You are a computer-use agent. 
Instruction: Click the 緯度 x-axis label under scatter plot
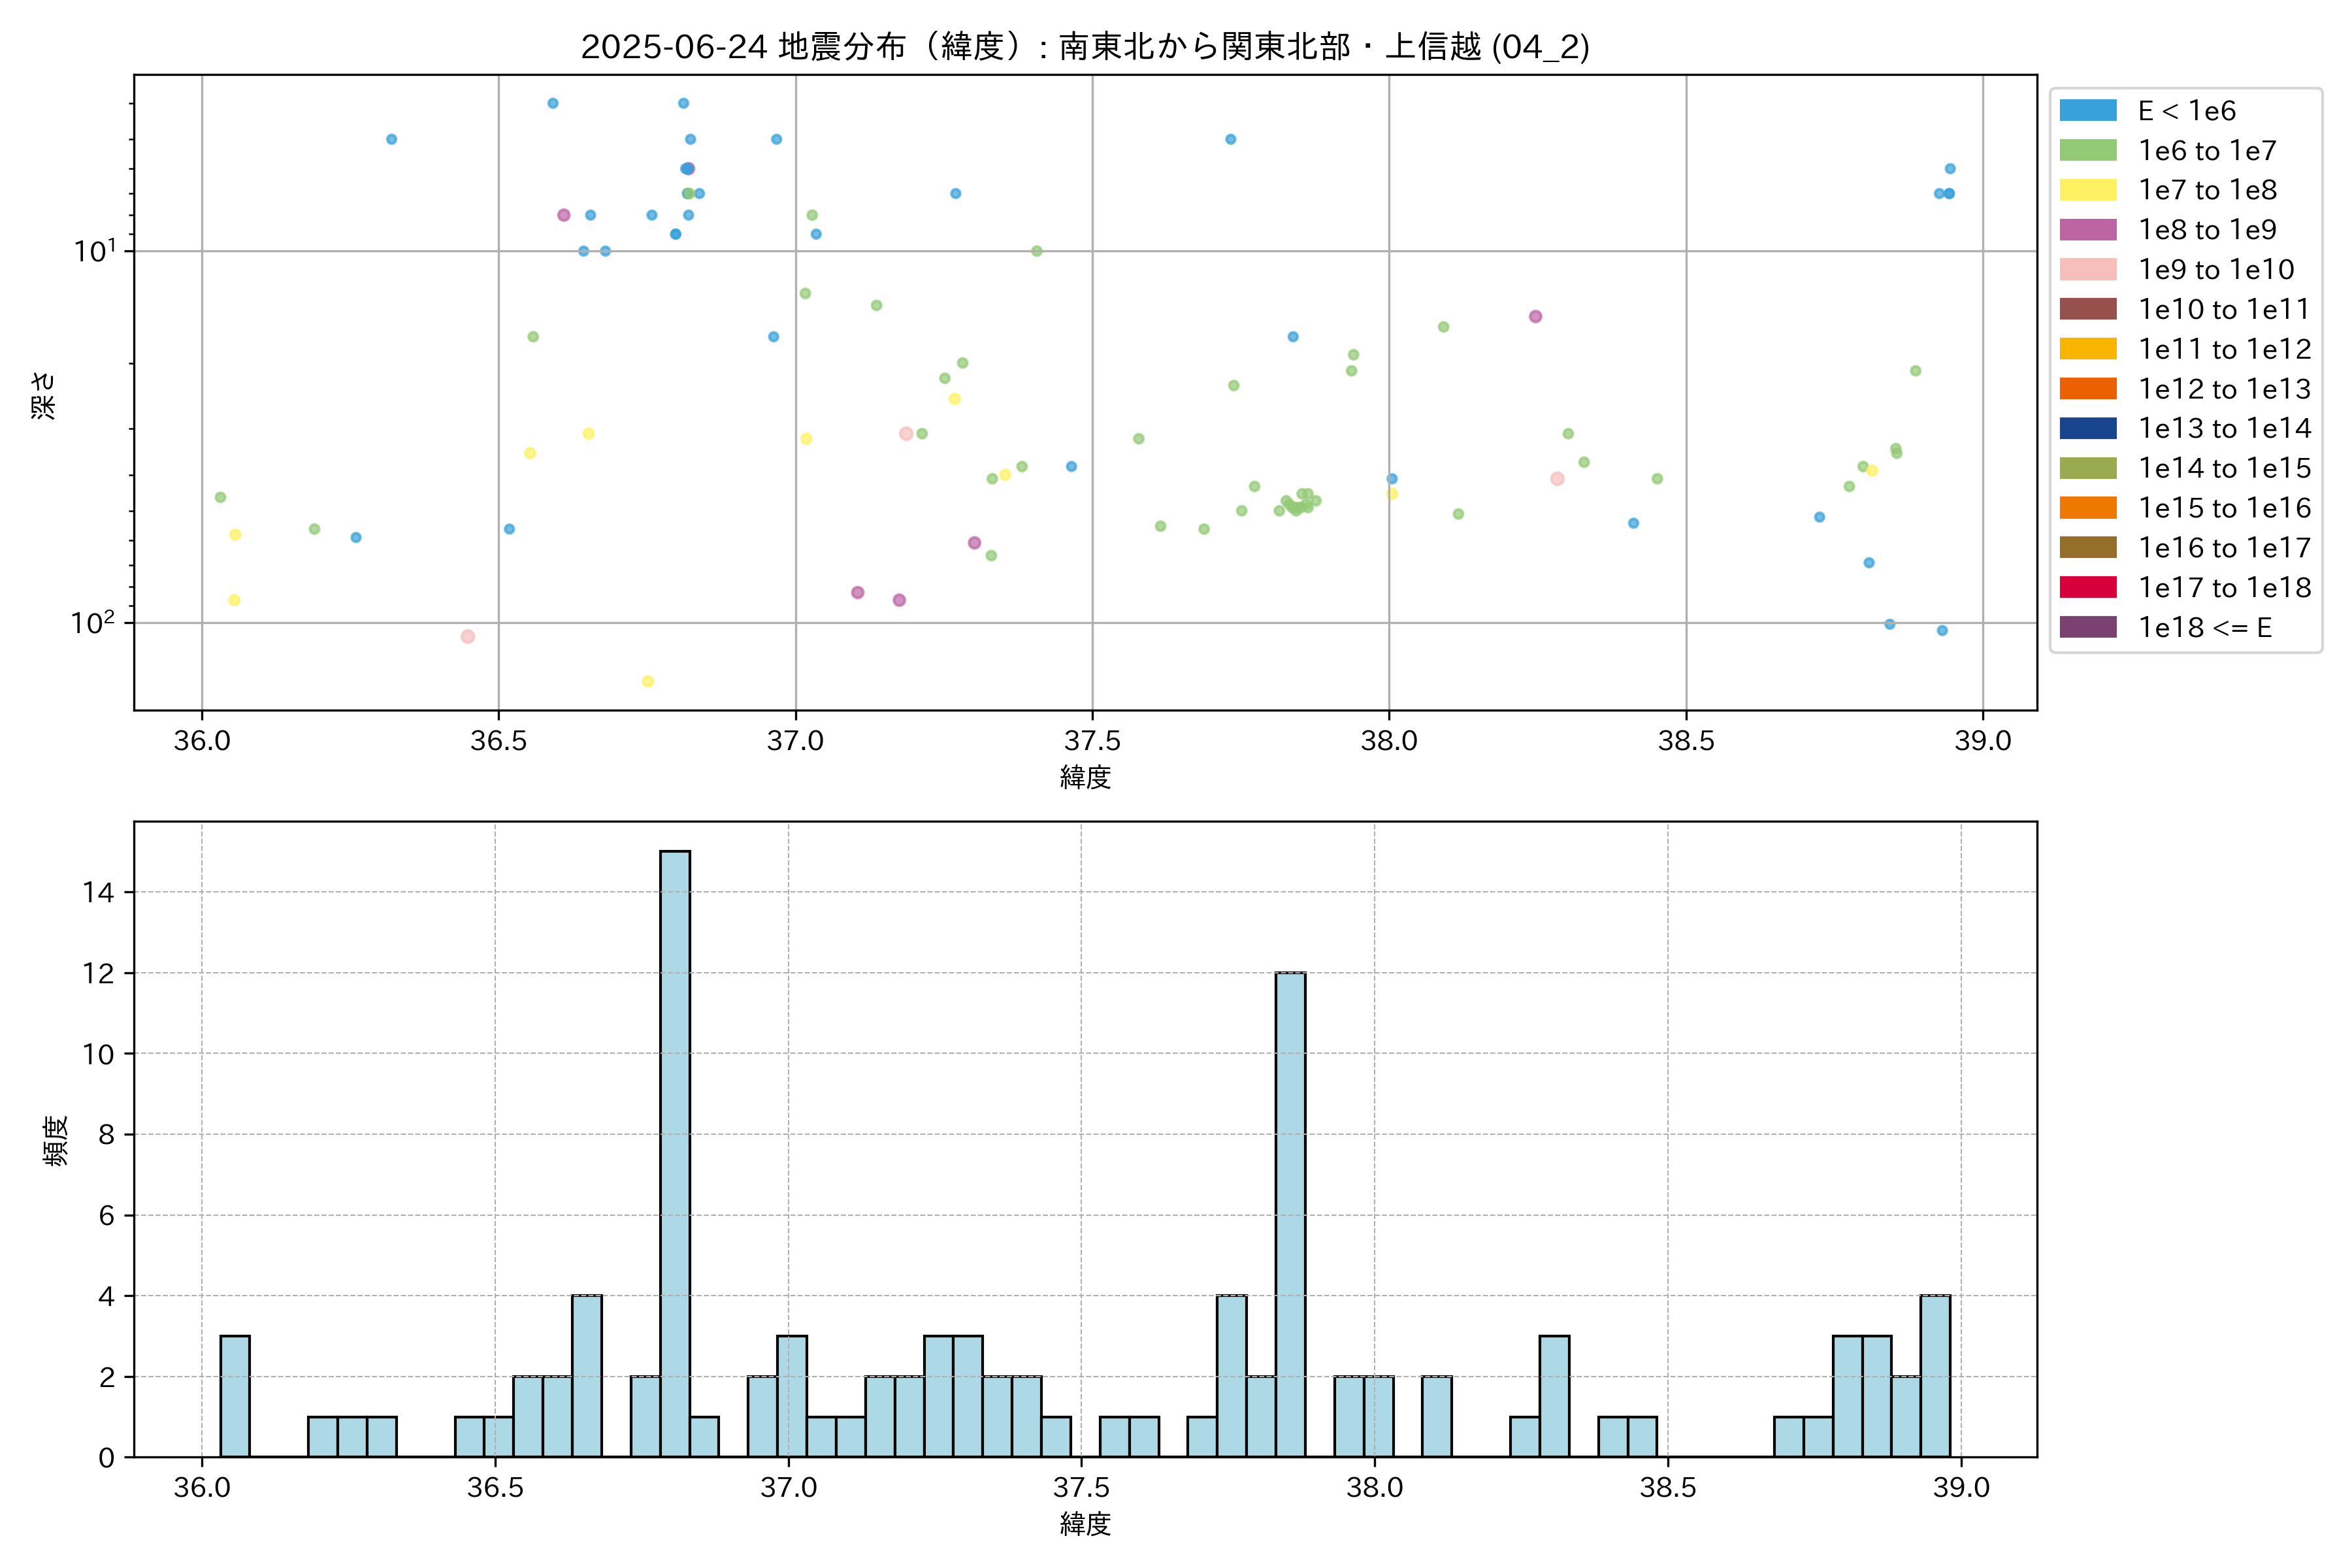pos(1085,777)
